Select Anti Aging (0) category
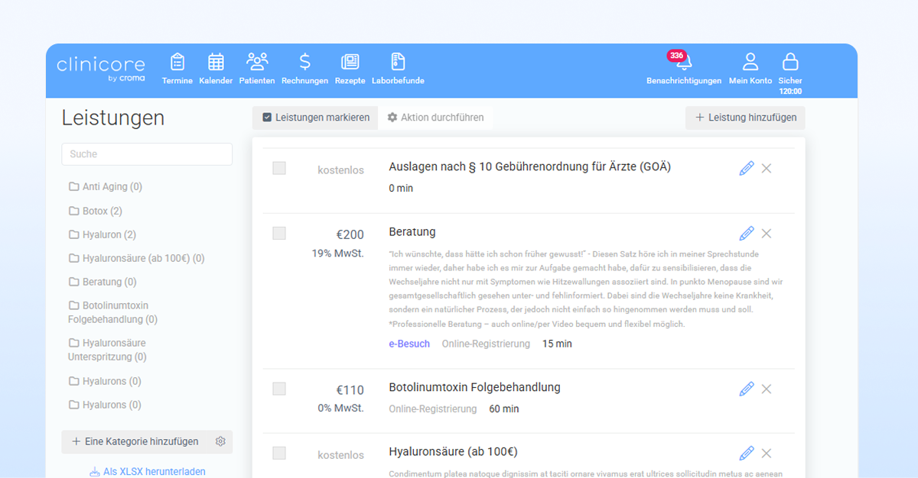The image size is (918, 478). [106, 186]
